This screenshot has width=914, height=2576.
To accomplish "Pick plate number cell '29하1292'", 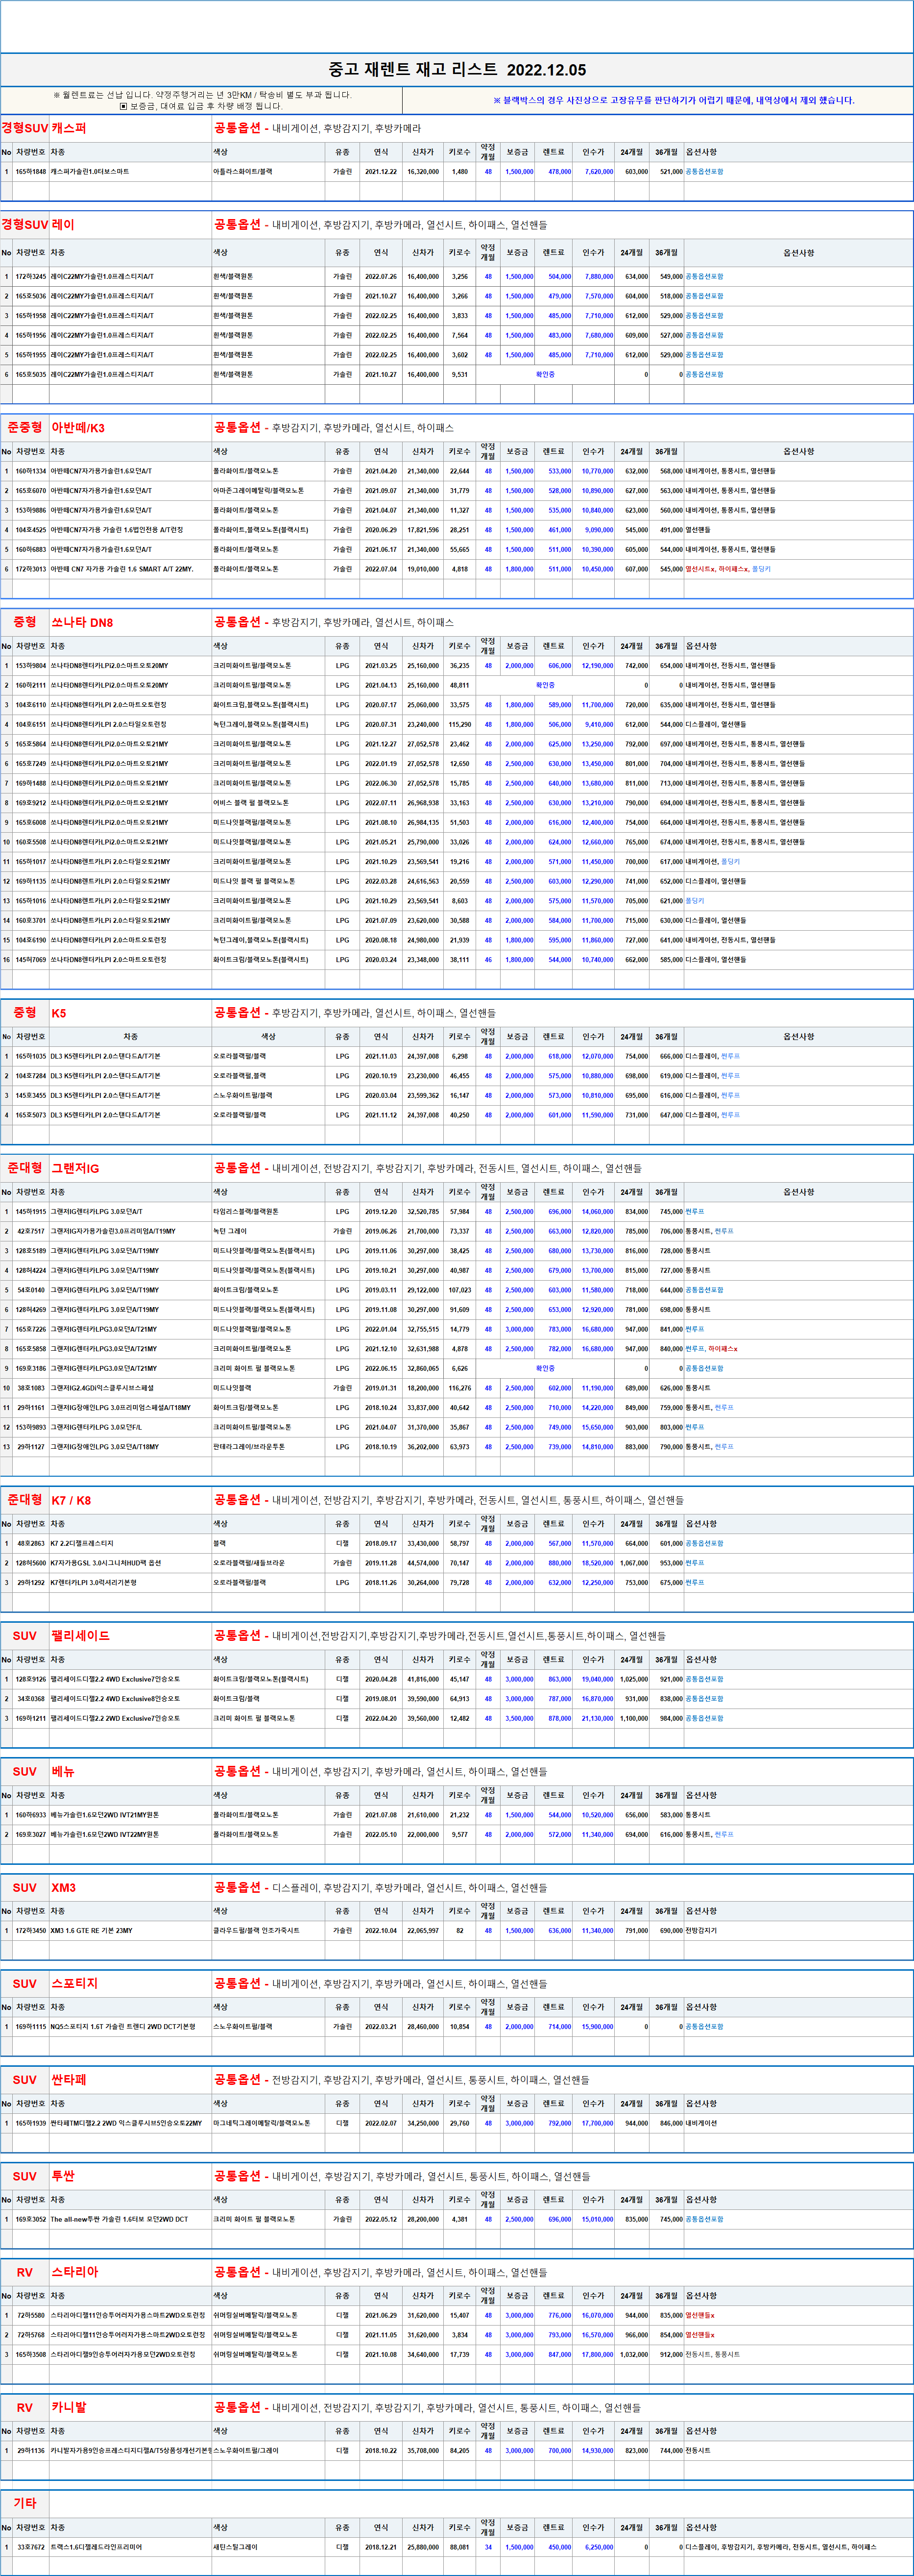I will pyautogui.click(x=31, y=1582).
